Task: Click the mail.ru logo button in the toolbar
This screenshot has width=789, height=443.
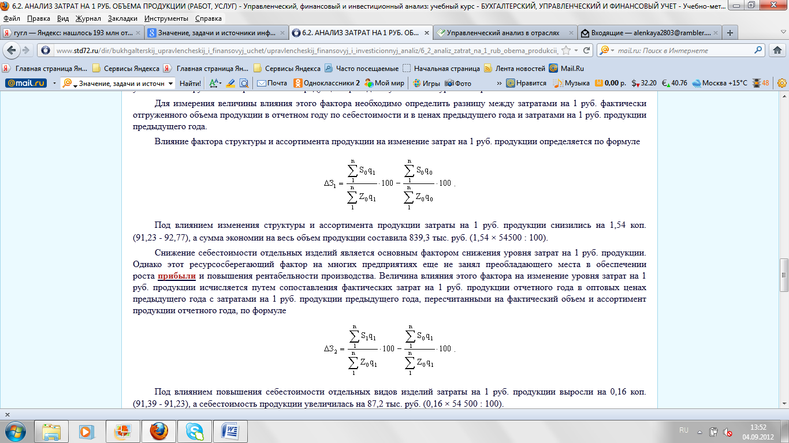Action: point(26,83)
